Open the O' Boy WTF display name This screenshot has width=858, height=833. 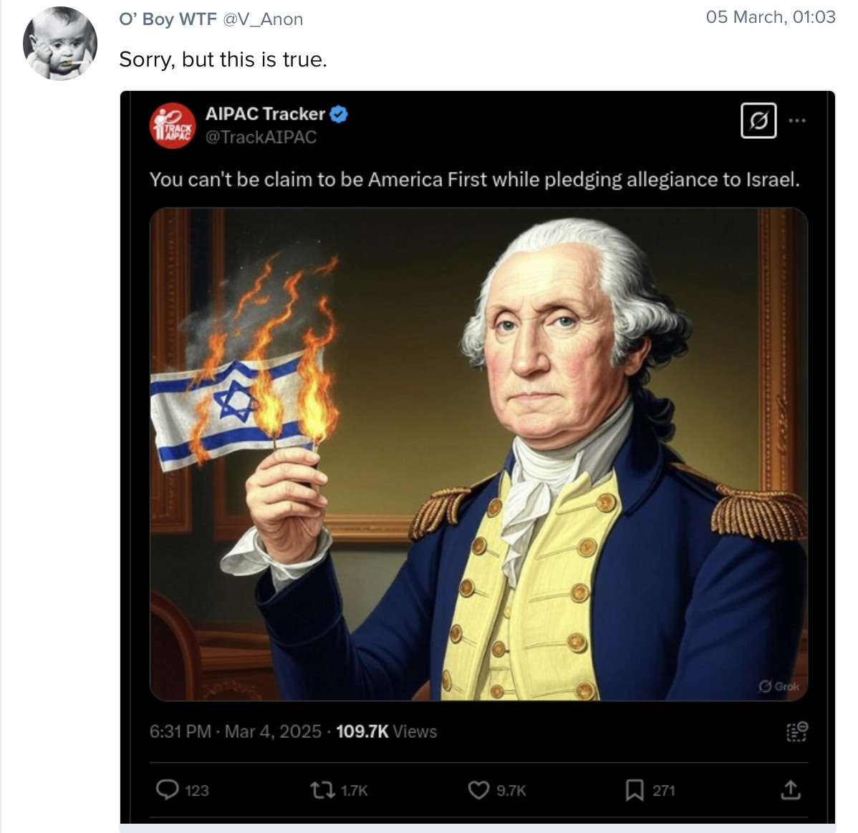(x=168, y=19)
